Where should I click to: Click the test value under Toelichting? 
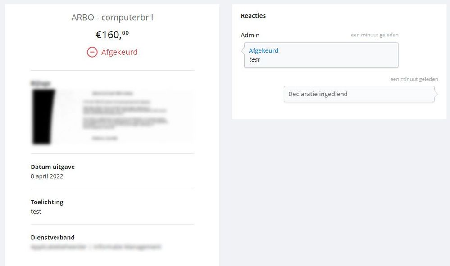tap(36, 212)
